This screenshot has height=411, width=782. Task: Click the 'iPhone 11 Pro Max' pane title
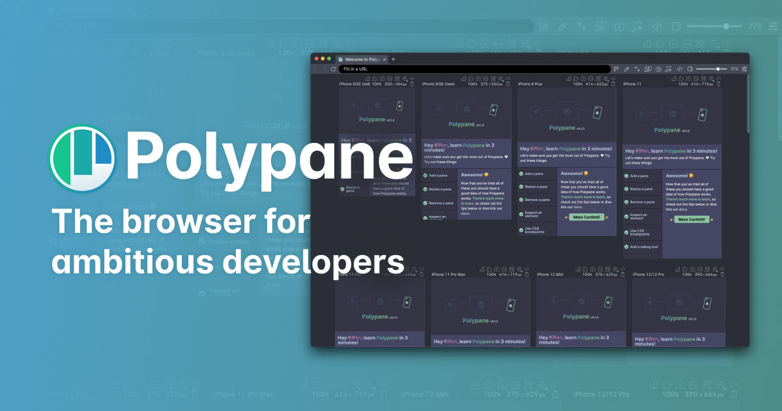point(448,275)
